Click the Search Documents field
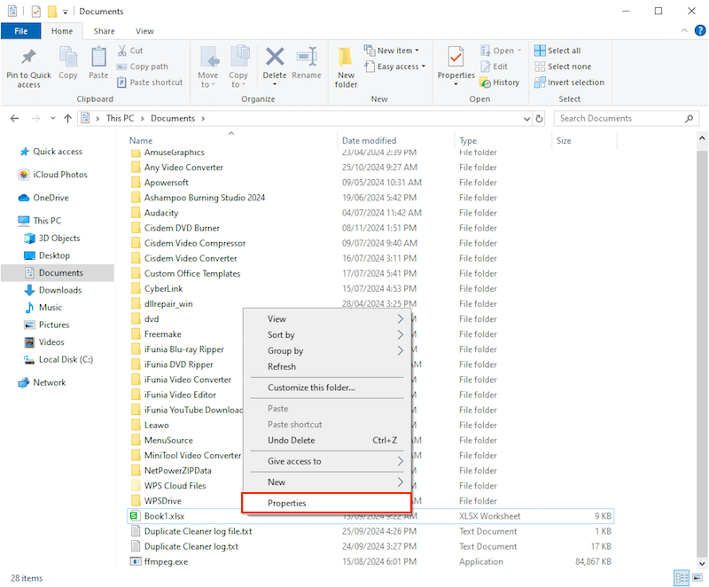Image resolution: width=709 pixels, height=587 pixels. tap(627, 119)
